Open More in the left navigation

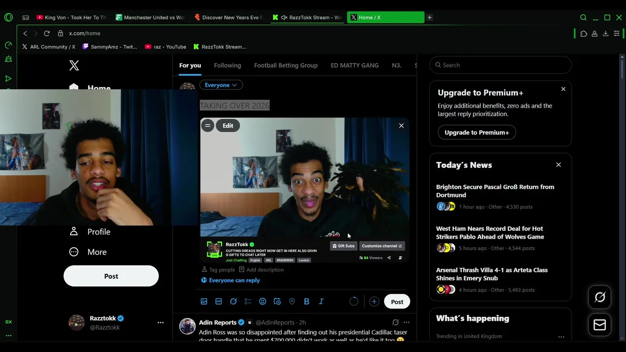click(x=88, y=252)
